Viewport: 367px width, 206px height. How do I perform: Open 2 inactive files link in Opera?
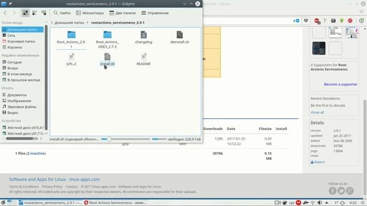click(x=36, y=153)
